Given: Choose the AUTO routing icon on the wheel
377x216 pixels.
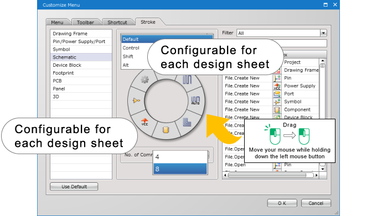Looking at the screenshot, I should 195,101.
